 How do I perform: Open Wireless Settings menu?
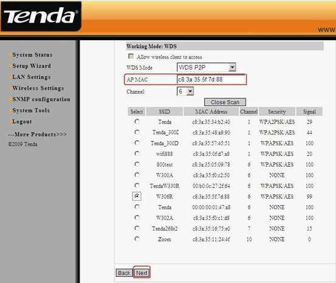(x=38, y=88)
